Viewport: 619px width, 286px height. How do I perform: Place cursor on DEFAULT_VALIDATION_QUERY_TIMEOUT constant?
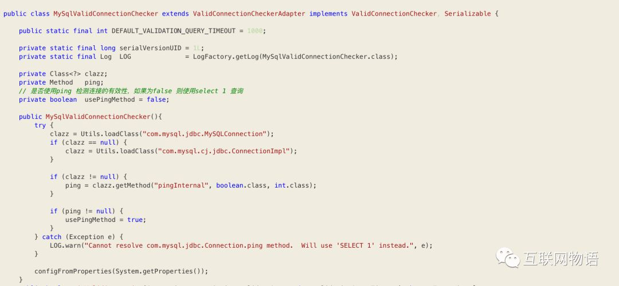point(174,31)
